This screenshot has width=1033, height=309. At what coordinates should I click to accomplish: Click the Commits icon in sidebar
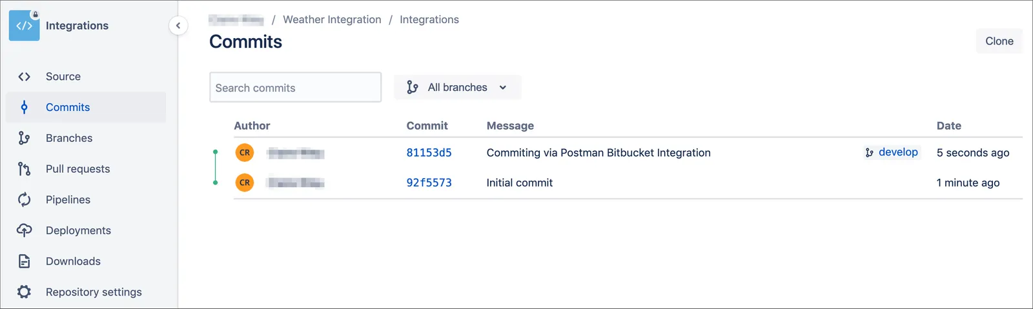(x=24, y=107)
